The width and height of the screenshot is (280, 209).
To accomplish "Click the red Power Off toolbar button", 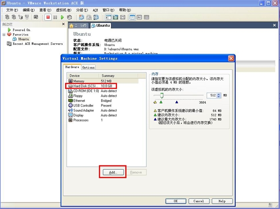I will [48, 17].
